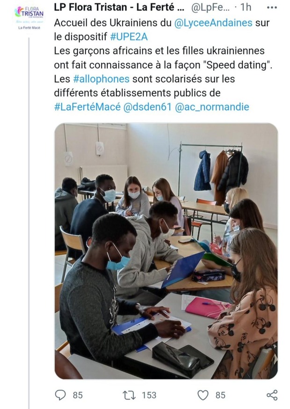Click the 85 likes count
The width and height of the screenshot is (290, 409).
coord(220,395)
